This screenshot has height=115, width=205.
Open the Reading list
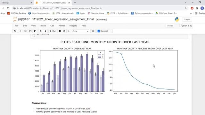pos(200,13)
